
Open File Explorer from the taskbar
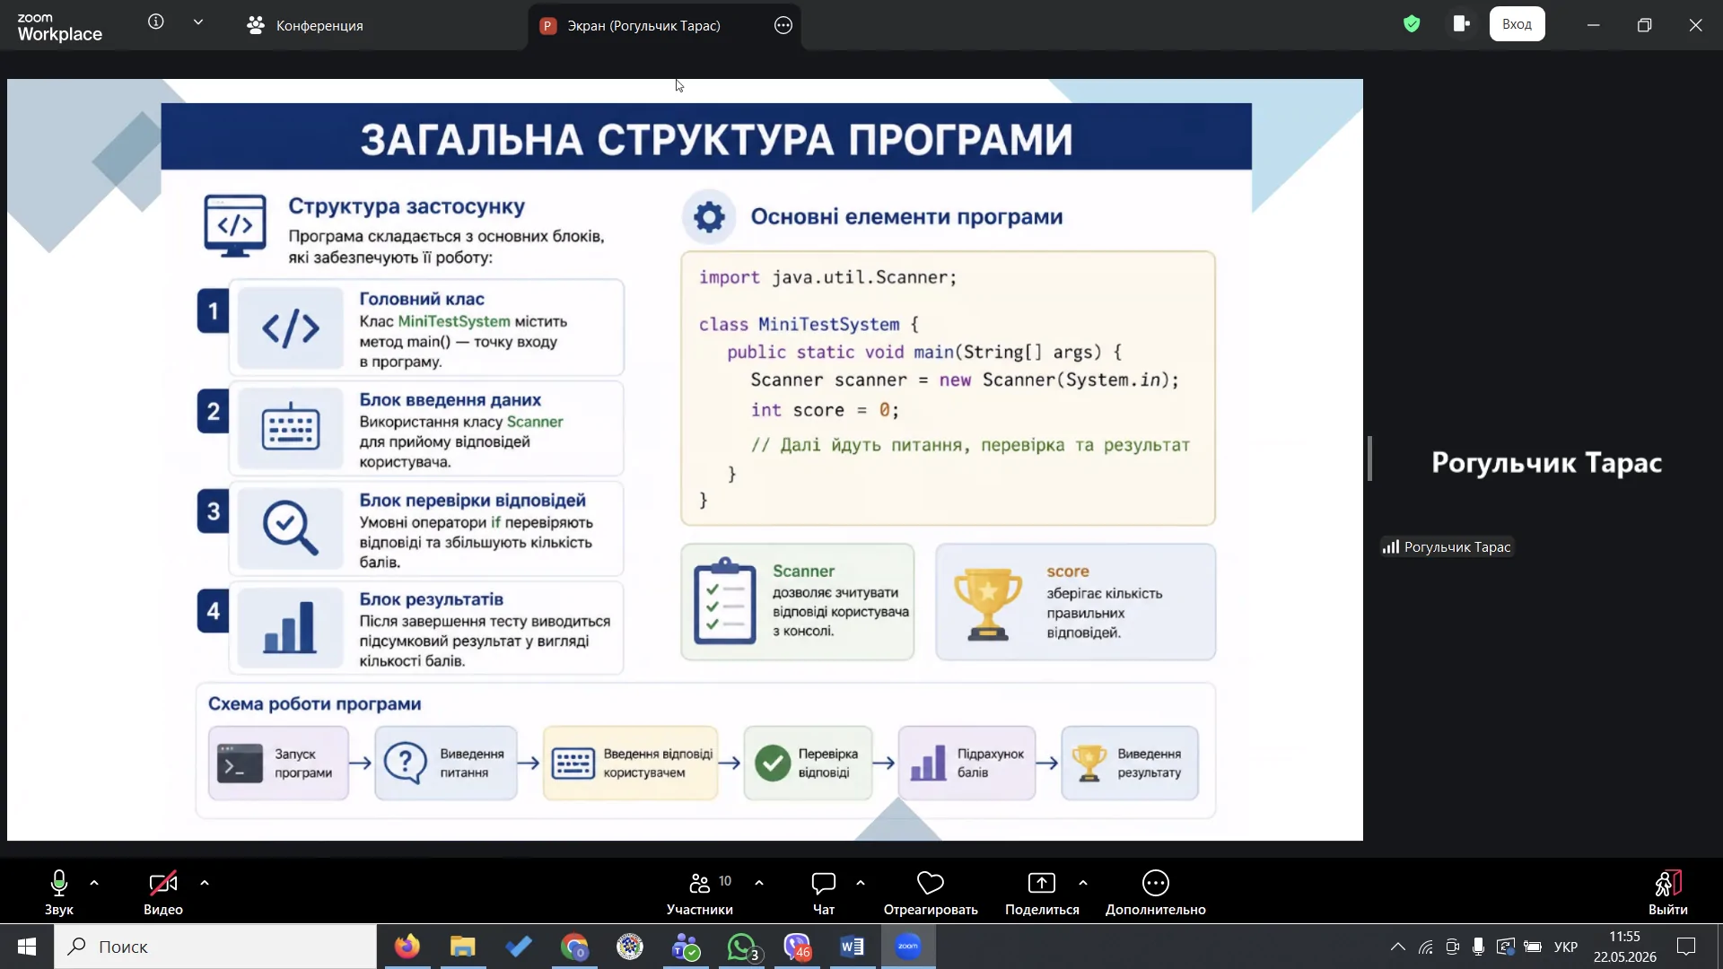[463, 947]
